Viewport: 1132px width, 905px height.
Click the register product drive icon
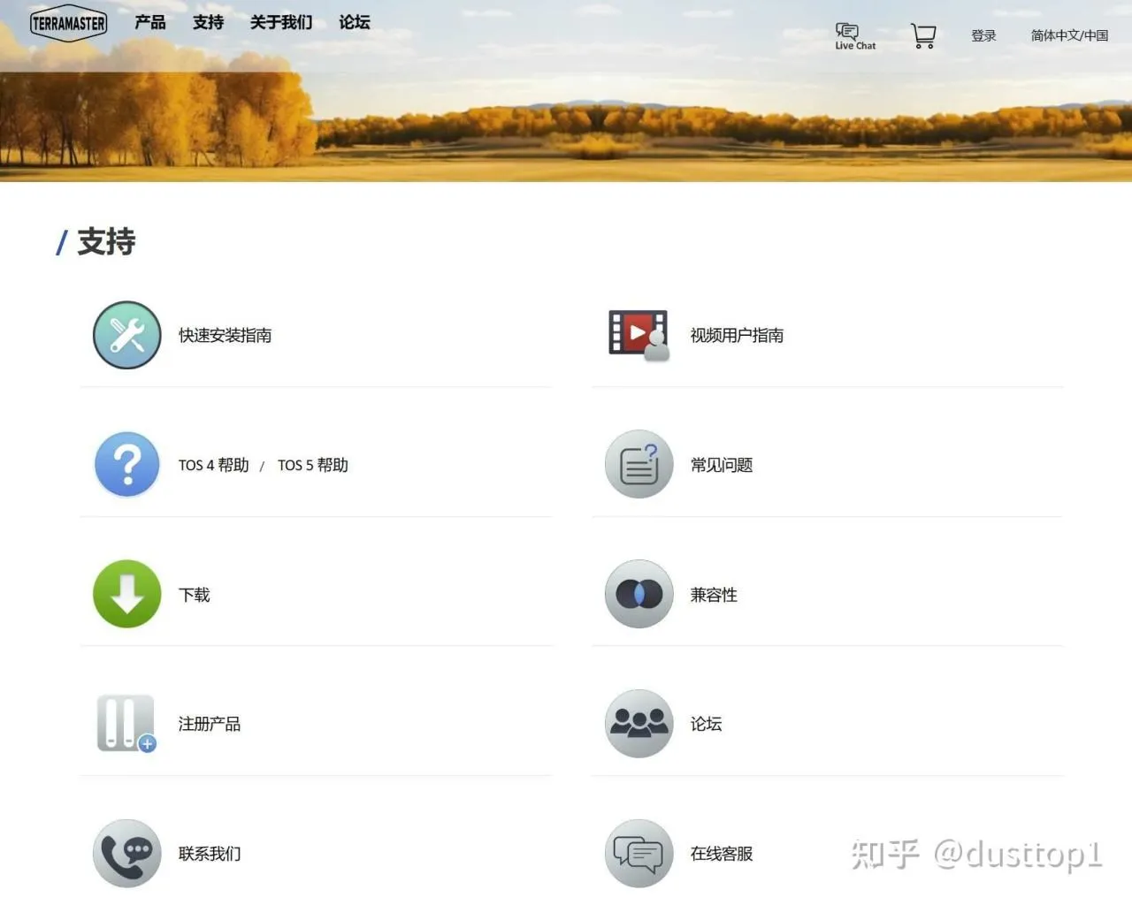point(127,724)
